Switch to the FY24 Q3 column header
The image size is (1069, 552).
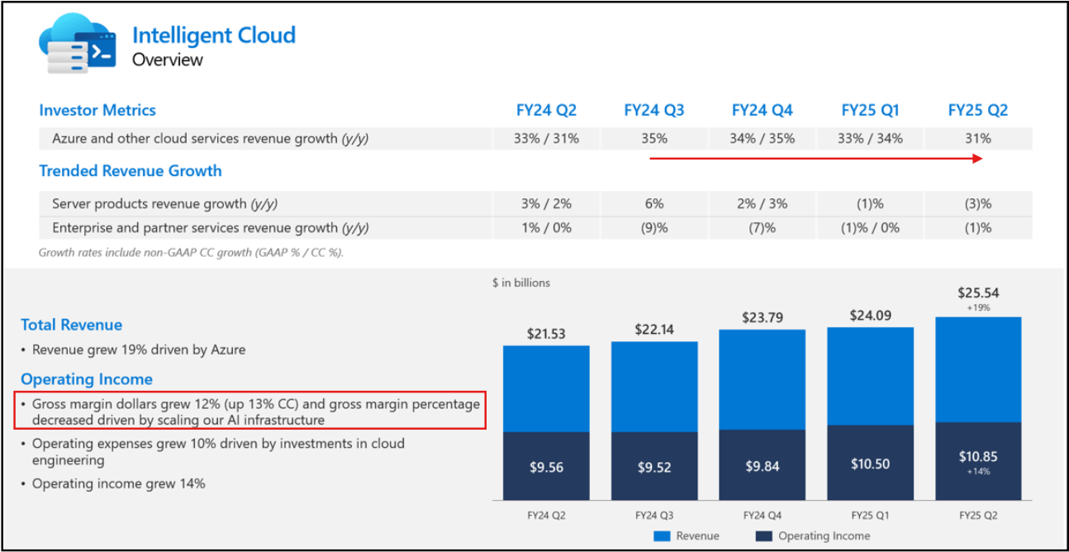coord(654,110)
